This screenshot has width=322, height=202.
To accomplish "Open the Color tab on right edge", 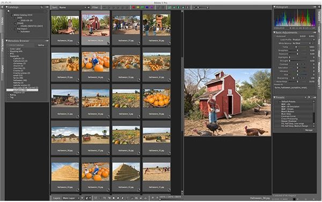I will point(319,29).
